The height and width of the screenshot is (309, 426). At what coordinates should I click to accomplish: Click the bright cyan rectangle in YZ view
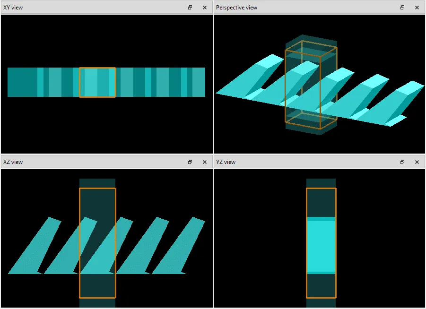coord(321,246)
